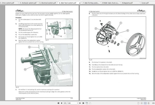Click the large cutter gearbox illustration
Screen dimensions: 155x105
pyautogui.click(x=44, y=65)
